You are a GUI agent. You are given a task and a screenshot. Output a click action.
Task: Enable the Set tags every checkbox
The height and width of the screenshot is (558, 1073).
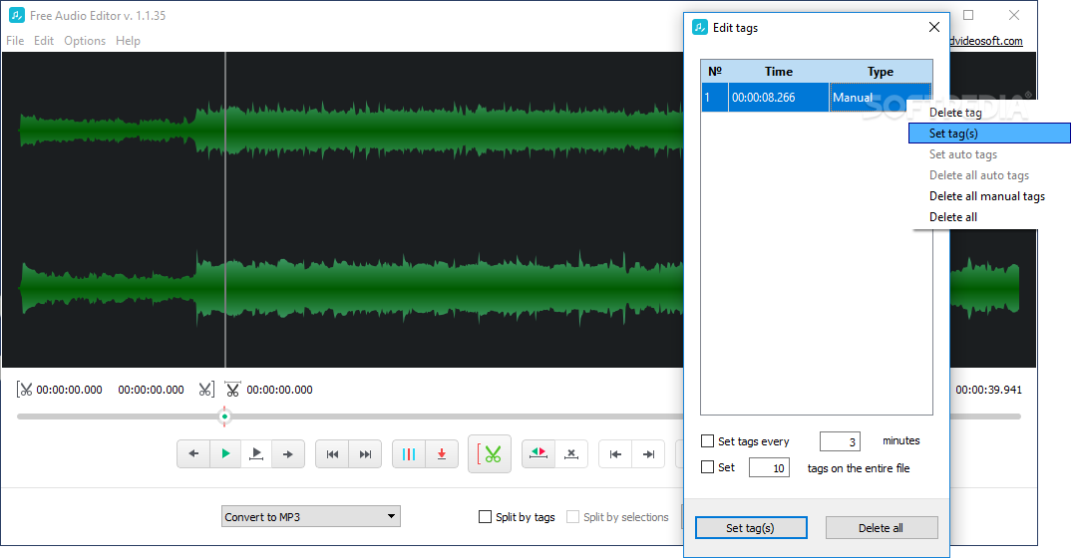(708, 441)
